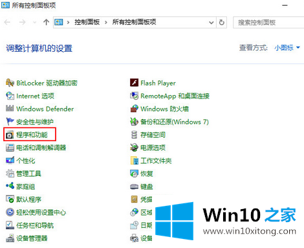Viewport: 304px width, 248px height.
Task: Click the 键盘 icon
Action: pos(134,186)
